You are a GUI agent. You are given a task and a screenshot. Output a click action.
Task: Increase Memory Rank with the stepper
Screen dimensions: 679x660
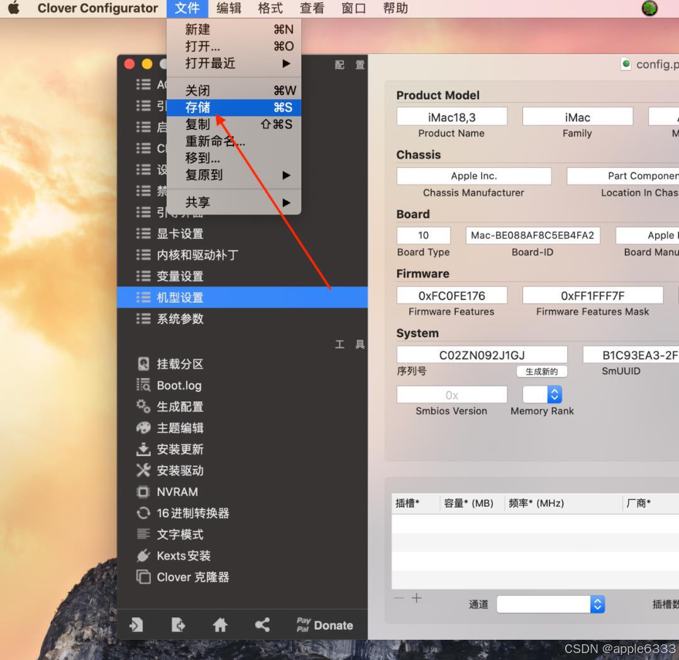click(554, 391)
